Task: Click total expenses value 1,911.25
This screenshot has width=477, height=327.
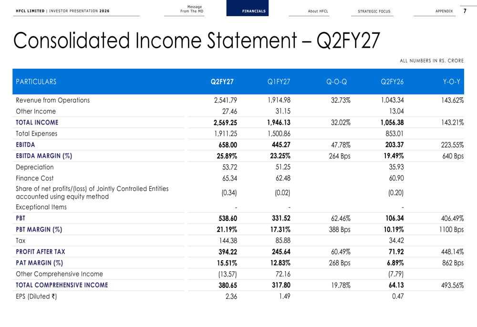Action: pyautogui.click(x=226, y=134)
